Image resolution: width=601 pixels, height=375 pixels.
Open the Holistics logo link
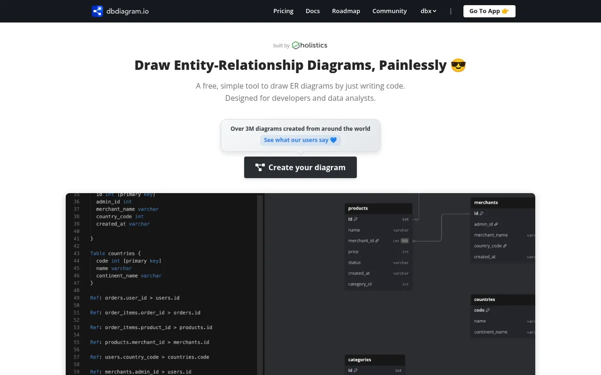(x=309, y=45)
